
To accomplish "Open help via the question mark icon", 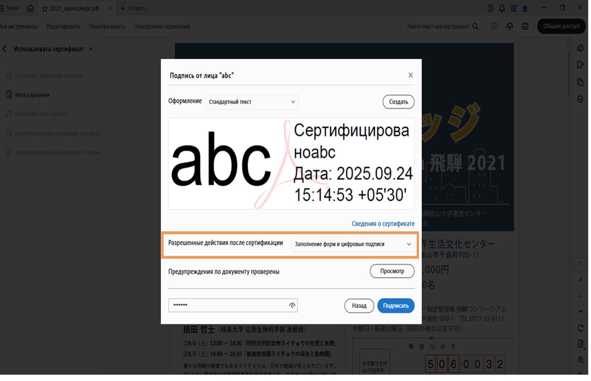I will [490, 7].
